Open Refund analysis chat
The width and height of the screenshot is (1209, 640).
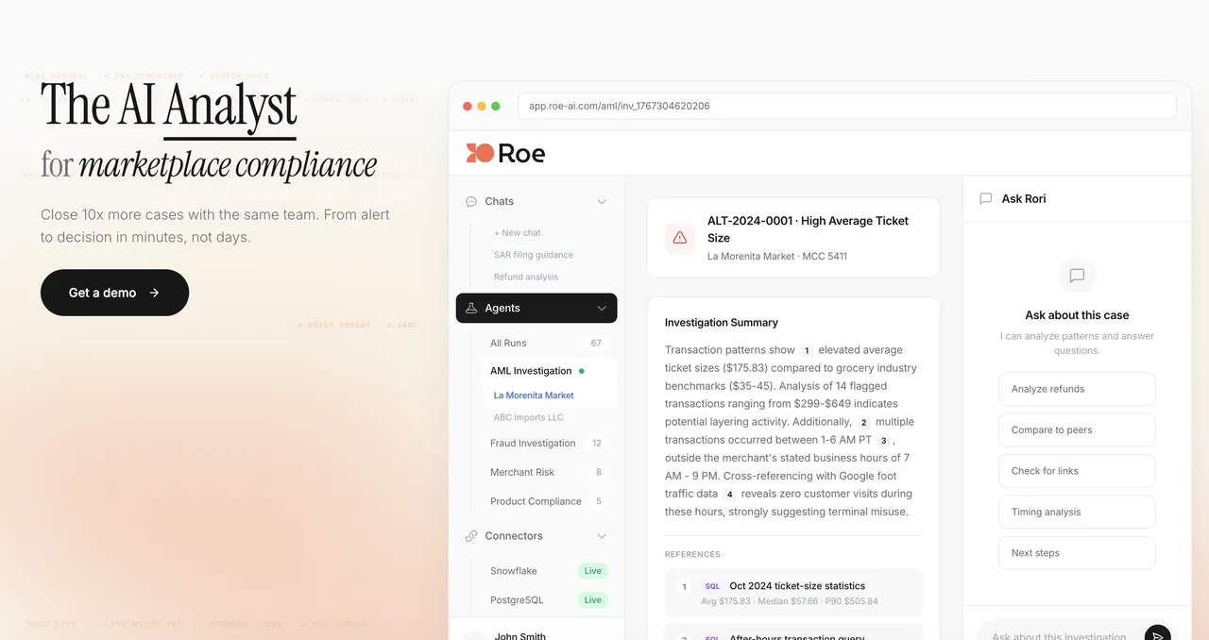[525, 277]
